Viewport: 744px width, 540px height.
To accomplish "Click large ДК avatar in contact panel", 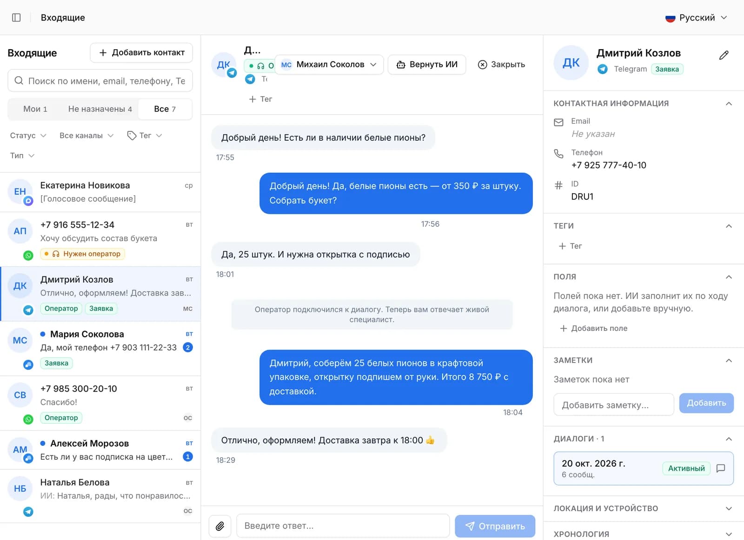I will point(571,63).
